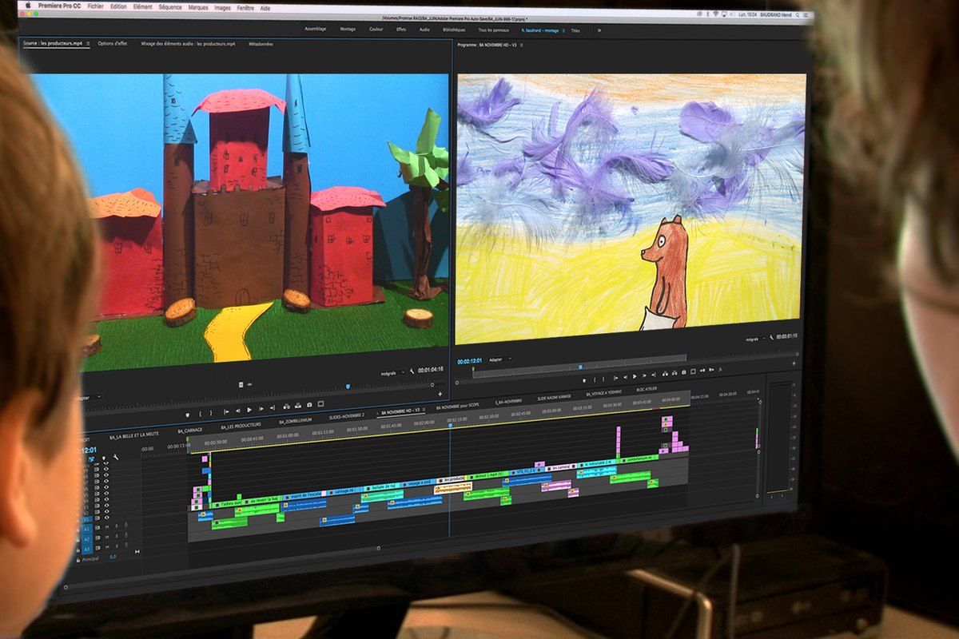Toggle V1 track output eye
The height and width of the screenshot is (639, 959).
pos(106,518)
